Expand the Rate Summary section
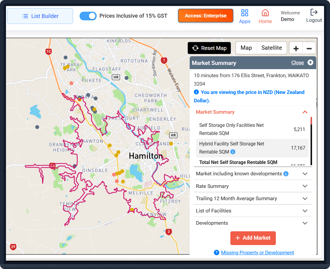 click(x=253, y=186)
